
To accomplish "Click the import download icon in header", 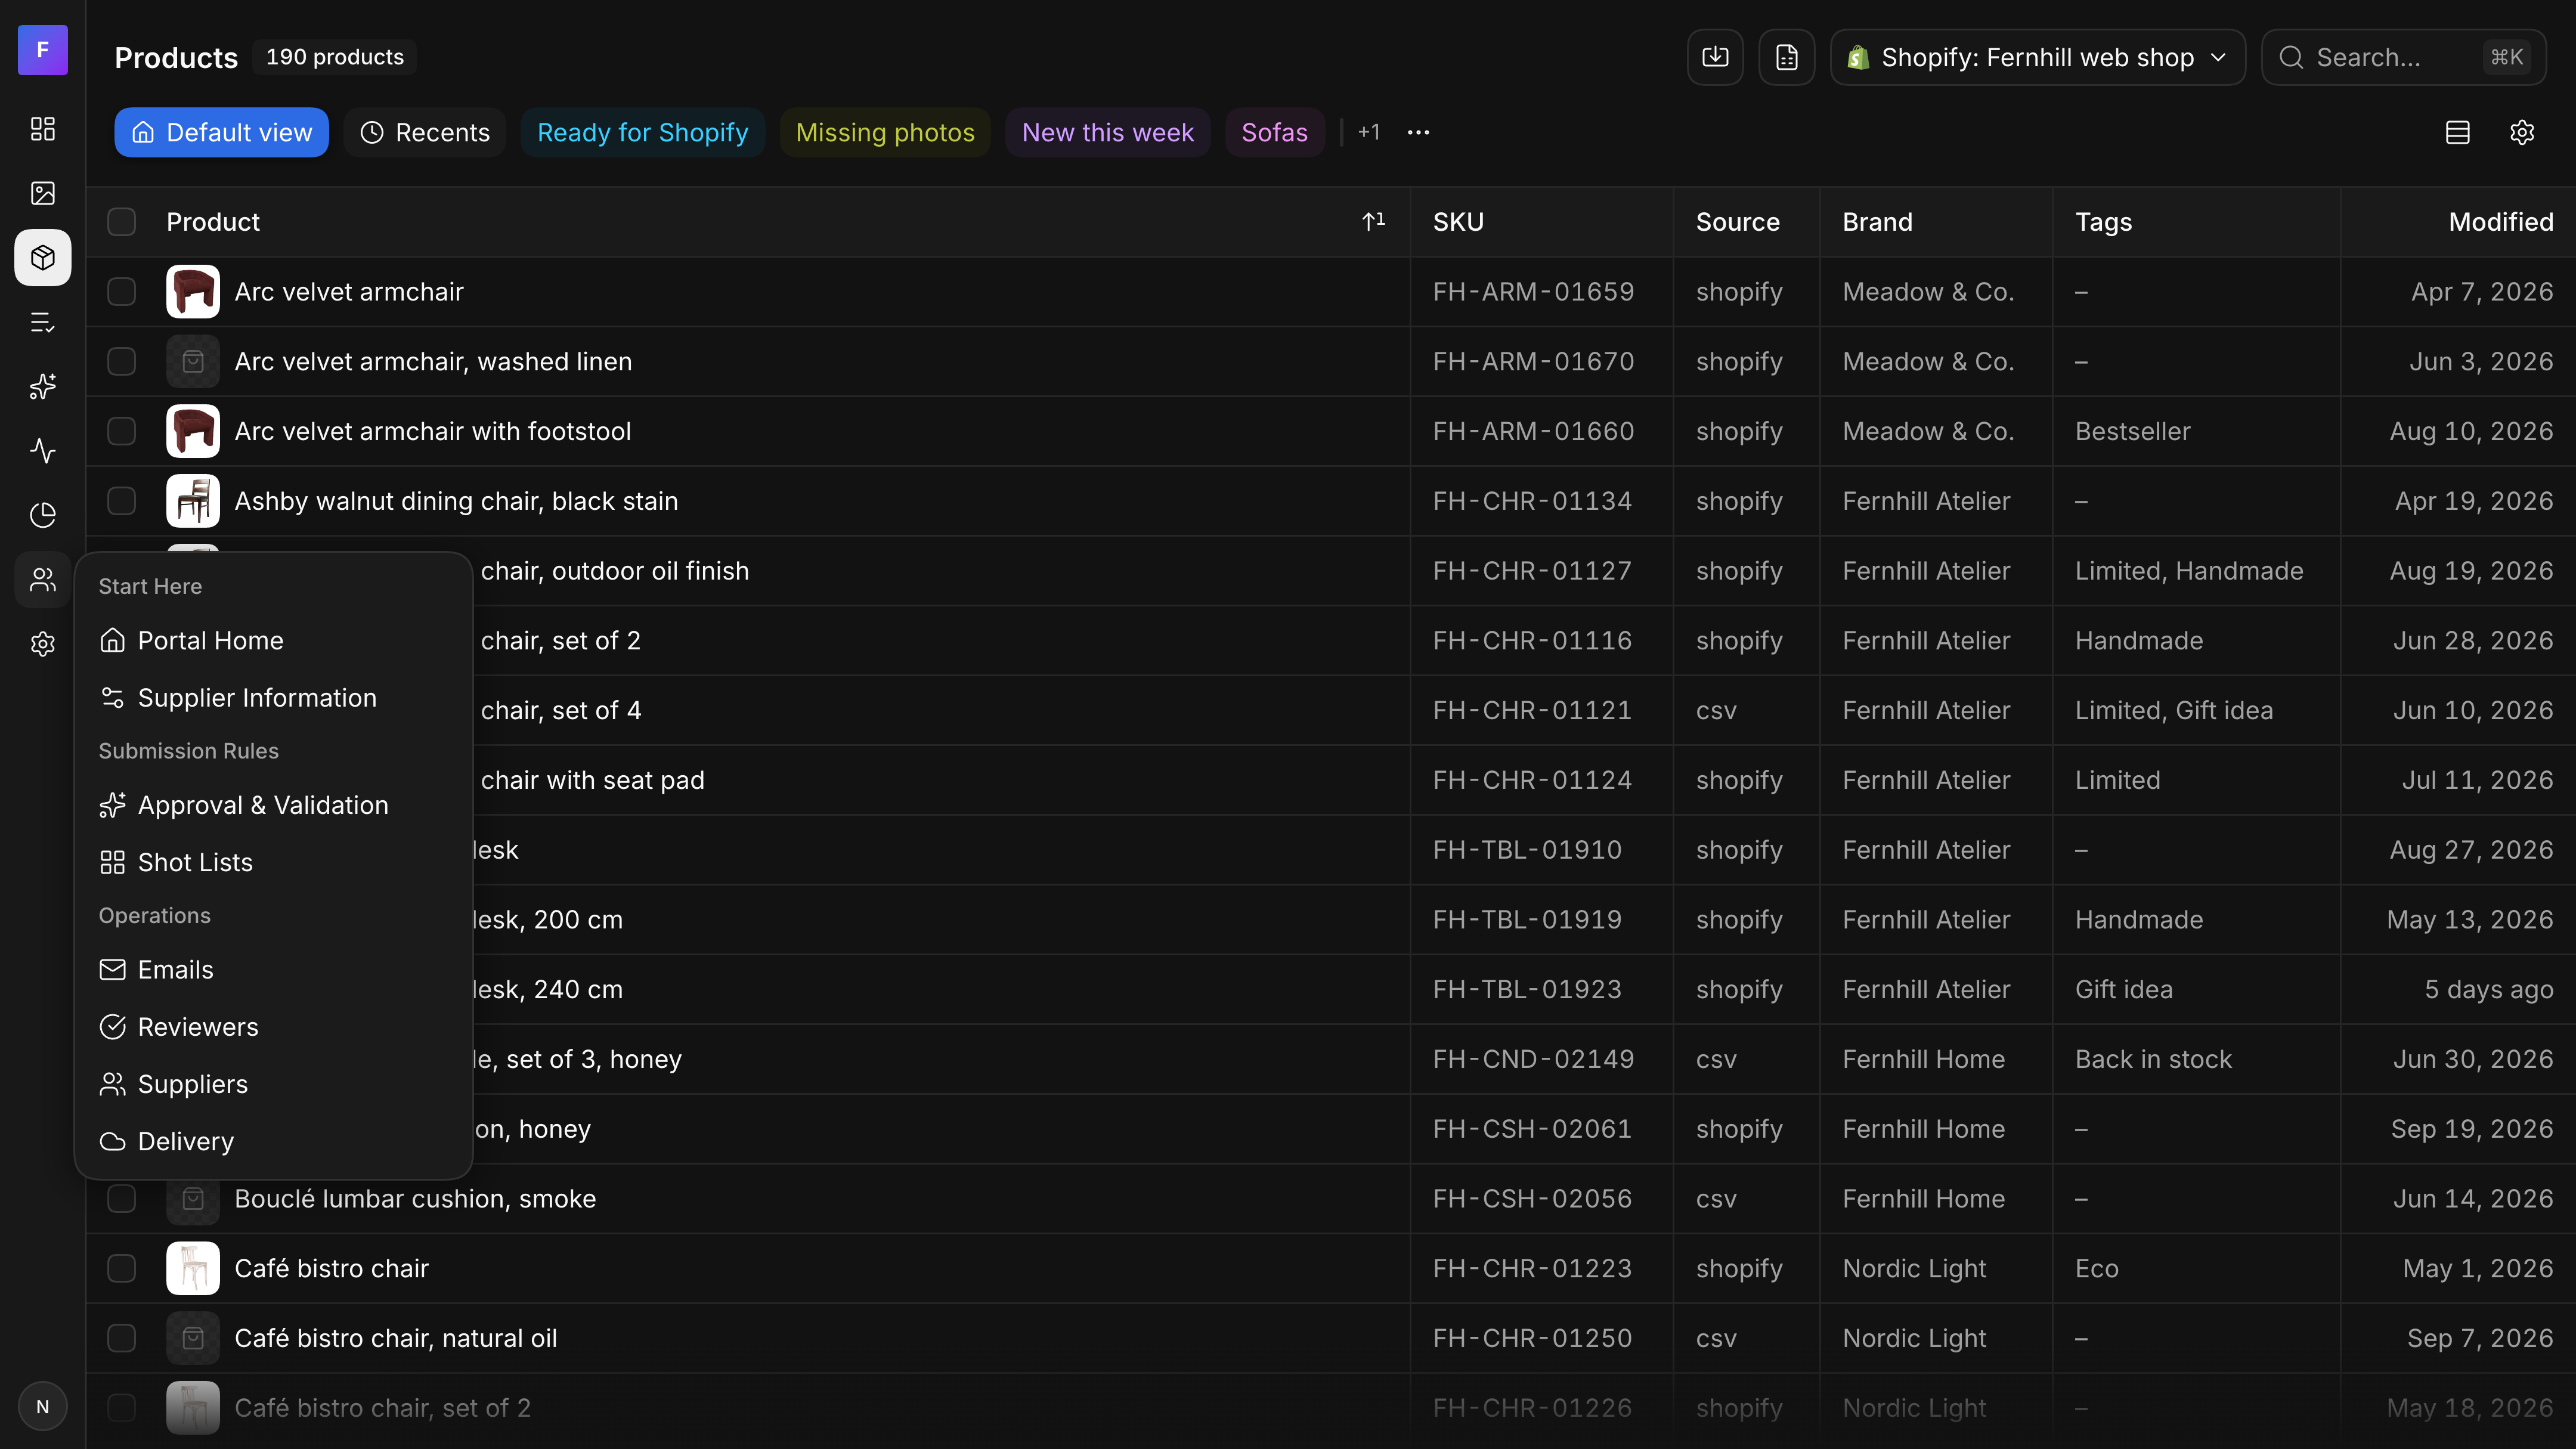I will pyautogui.click(x=1715, y=57).
